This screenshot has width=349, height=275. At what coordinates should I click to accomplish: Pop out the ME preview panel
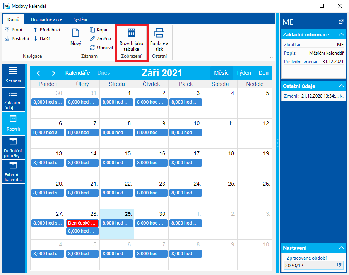[x=341, y=22]
